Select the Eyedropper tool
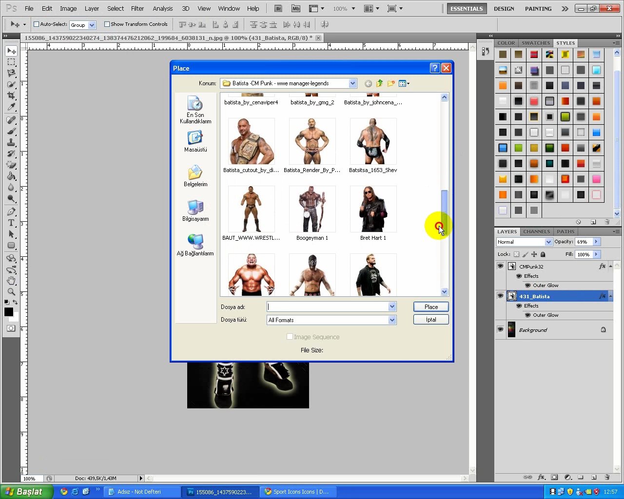Screen dimensions: 624x499 [11, 107]
